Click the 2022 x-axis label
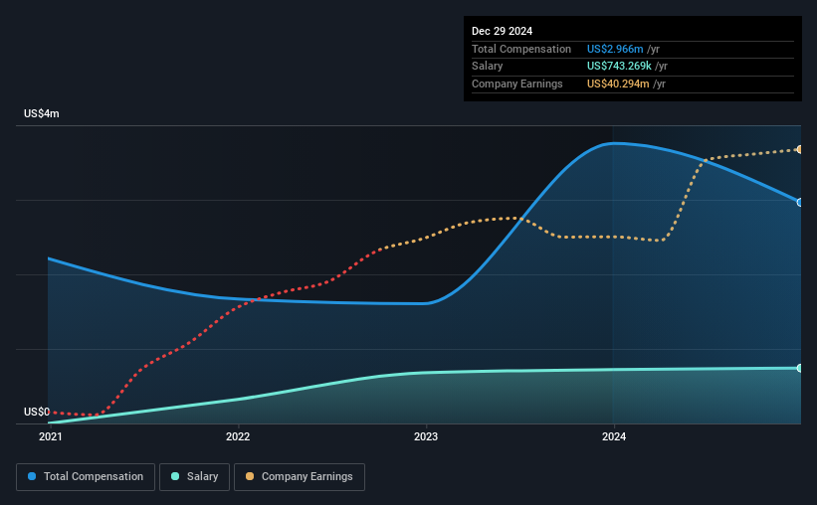Viewport: 817px width, 505px height. (238, 436)
